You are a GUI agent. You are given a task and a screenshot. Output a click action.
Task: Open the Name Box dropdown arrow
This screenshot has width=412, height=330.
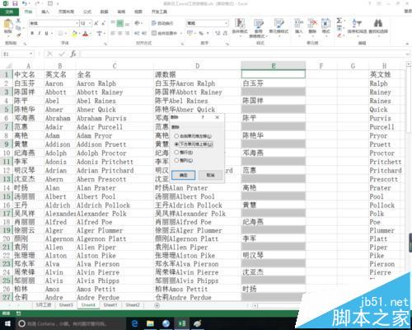click(x=31, y=54)
